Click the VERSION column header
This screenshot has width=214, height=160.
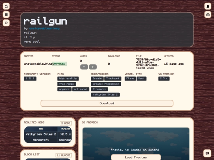[65, 129]
